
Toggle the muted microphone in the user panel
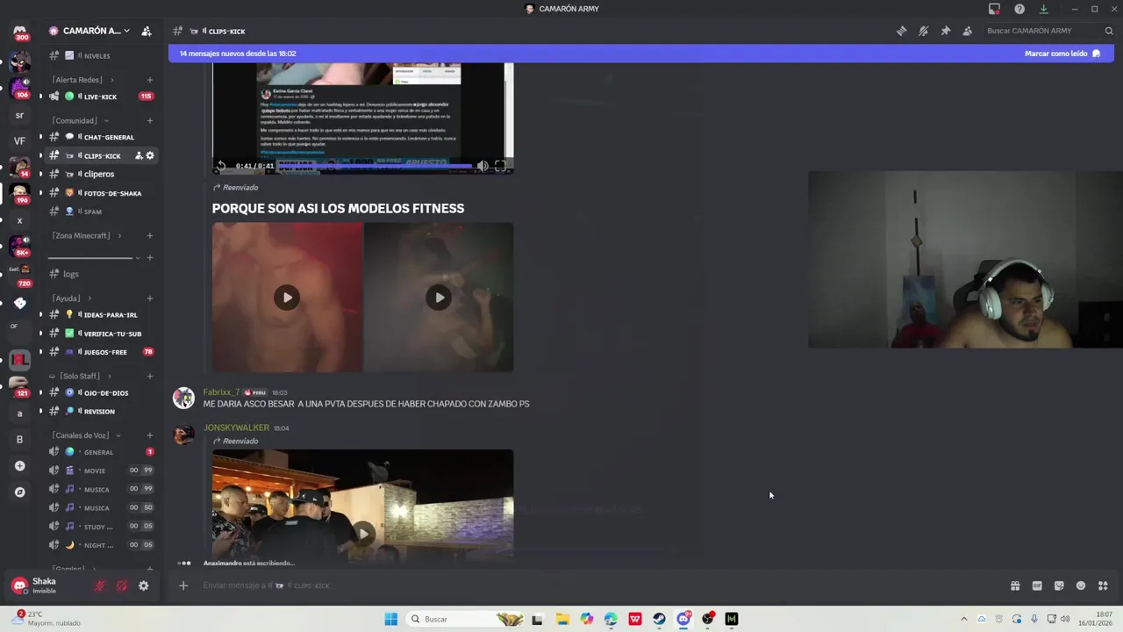pyautogui.click(x=100, y=585)
